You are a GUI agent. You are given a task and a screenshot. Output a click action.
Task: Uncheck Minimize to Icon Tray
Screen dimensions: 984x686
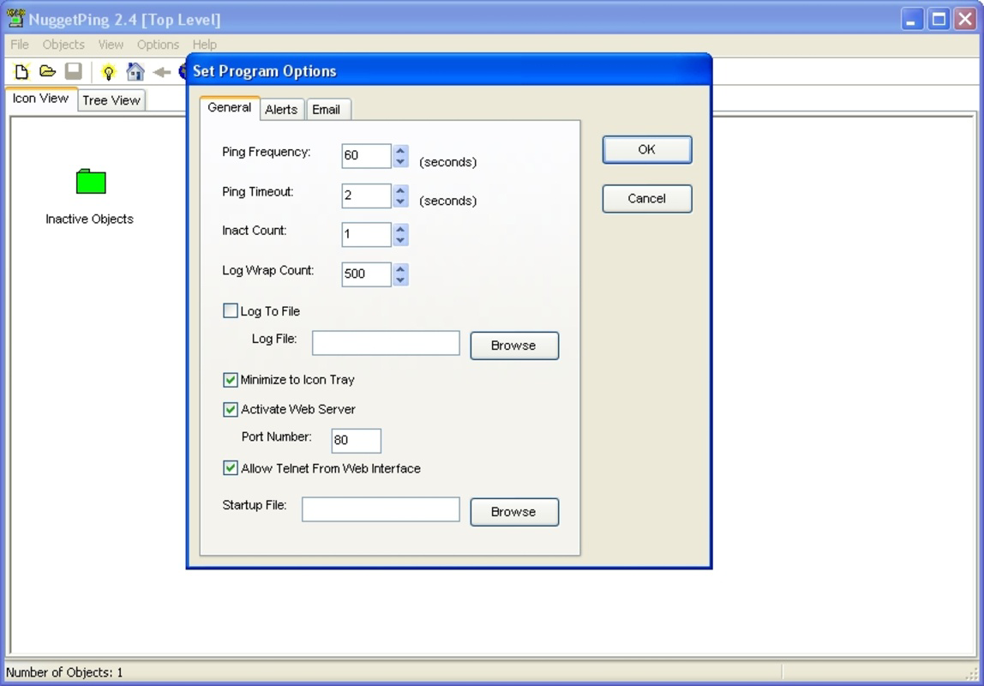(231, 380)
